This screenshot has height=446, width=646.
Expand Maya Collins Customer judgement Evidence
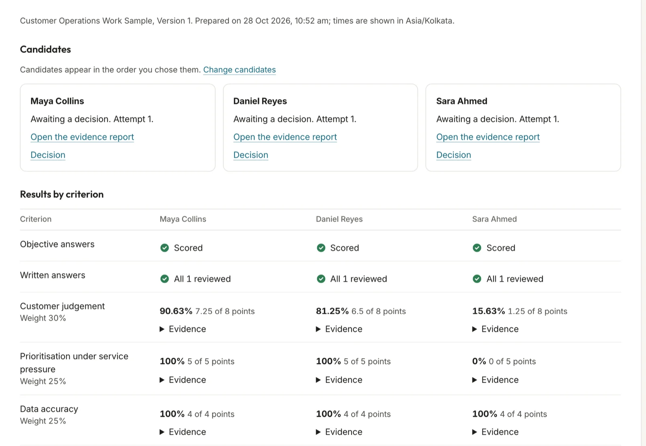click(x=183, y=329)
